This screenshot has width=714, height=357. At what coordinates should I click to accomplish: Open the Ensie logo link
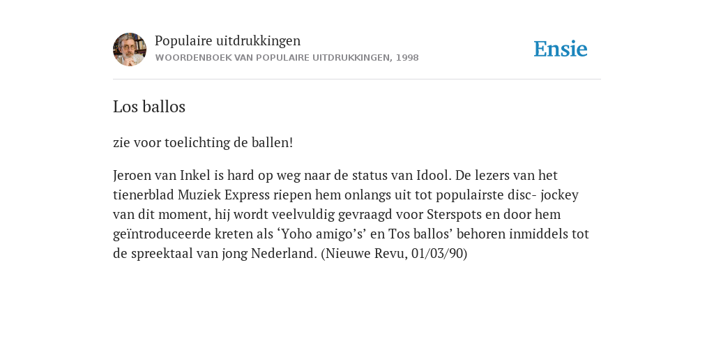(561, 49)
